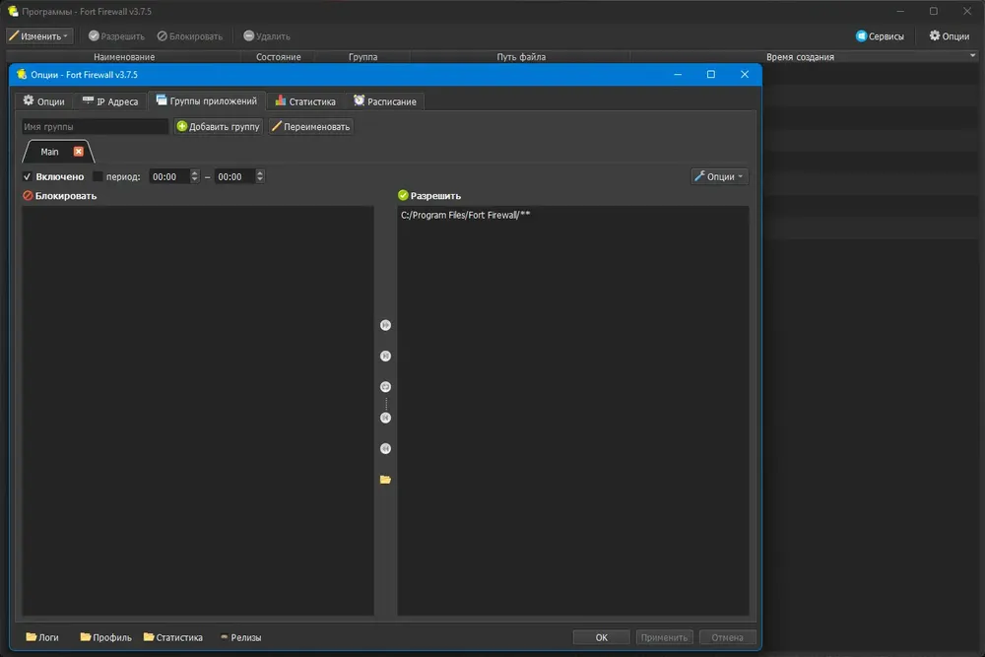The image size is (985, 657).
Task: Click Удалить in Программы window
Action: (266, 35)
